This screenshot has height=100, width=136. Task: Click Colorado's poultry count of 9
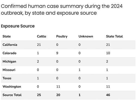click(x=57, y=53)
